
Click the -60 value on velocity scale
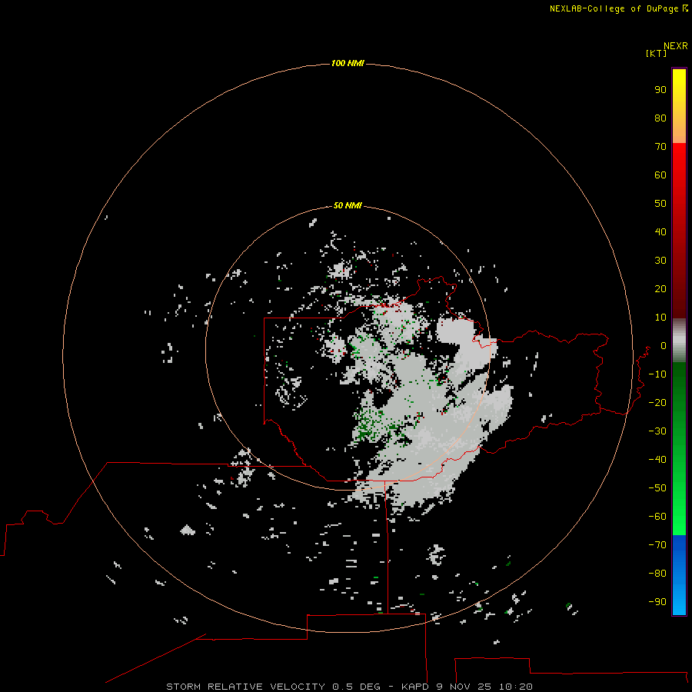657,517
